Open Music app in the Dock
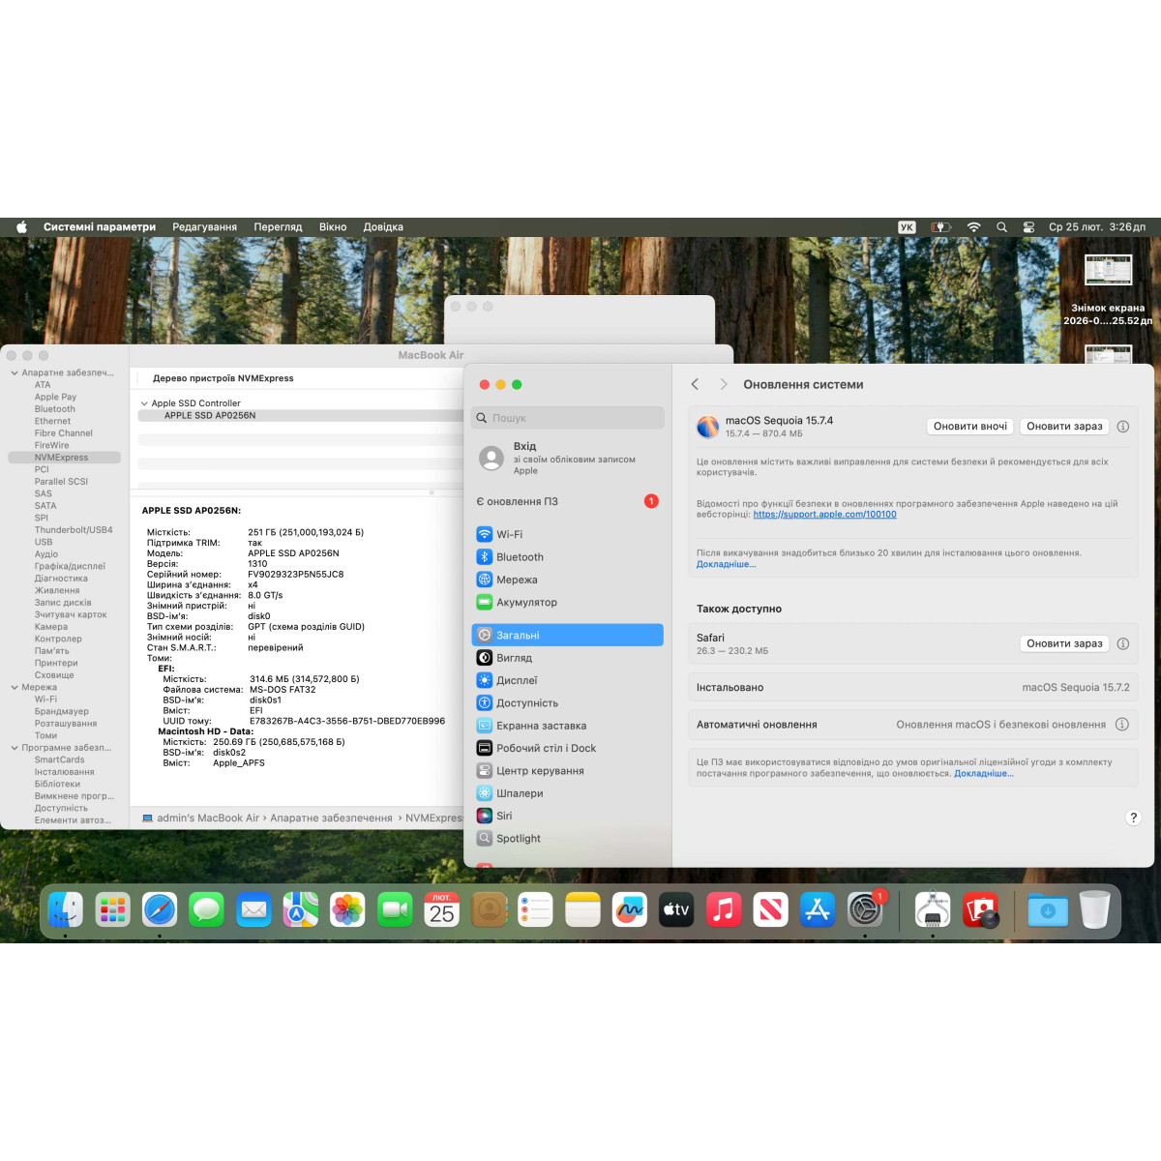The width and height of the screenshot is (1161, 1161). coord(724,909)
